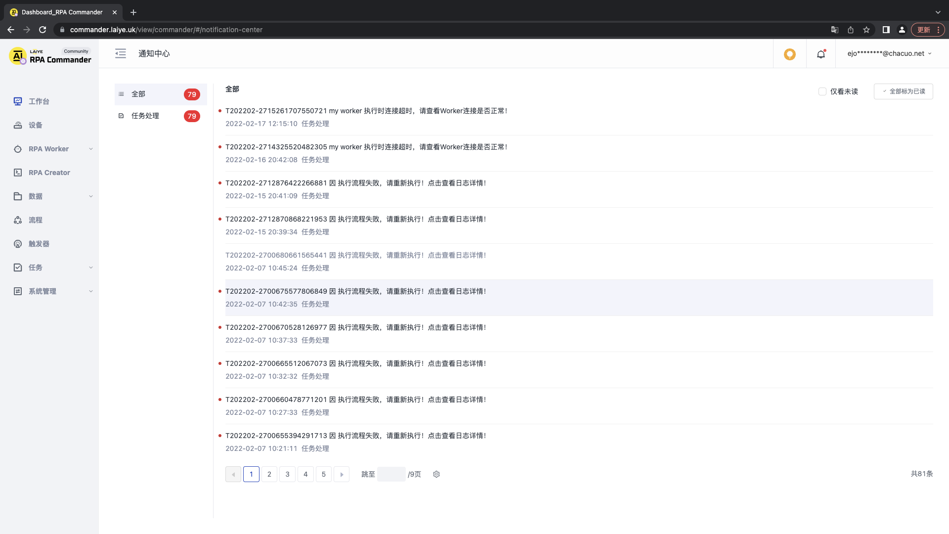Bookmark this page with the star icon
The height and width of the screenshot is (534, 949).
pos(866,30)
